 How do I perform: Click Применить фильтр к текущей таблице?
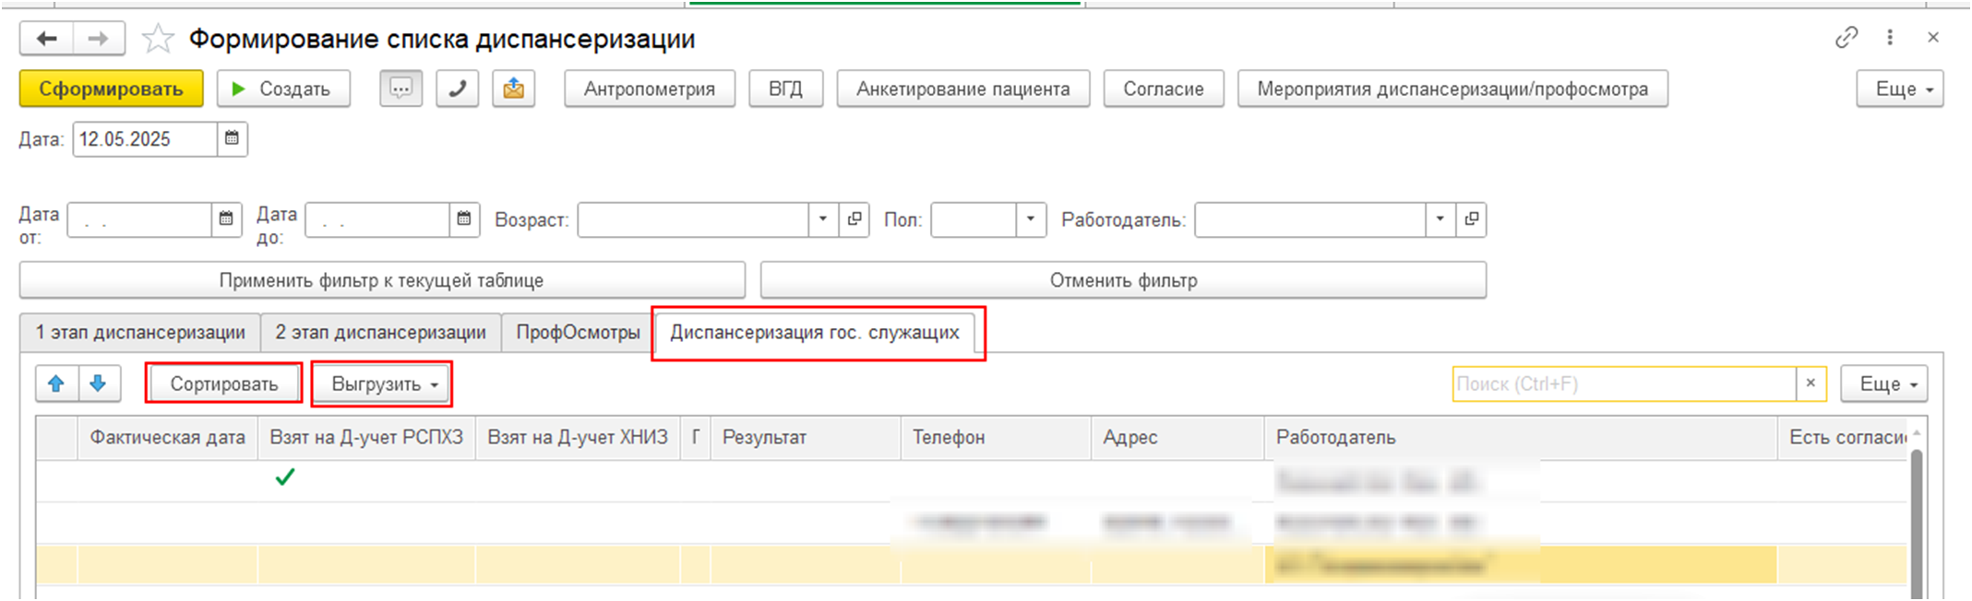tap(381, 280)
